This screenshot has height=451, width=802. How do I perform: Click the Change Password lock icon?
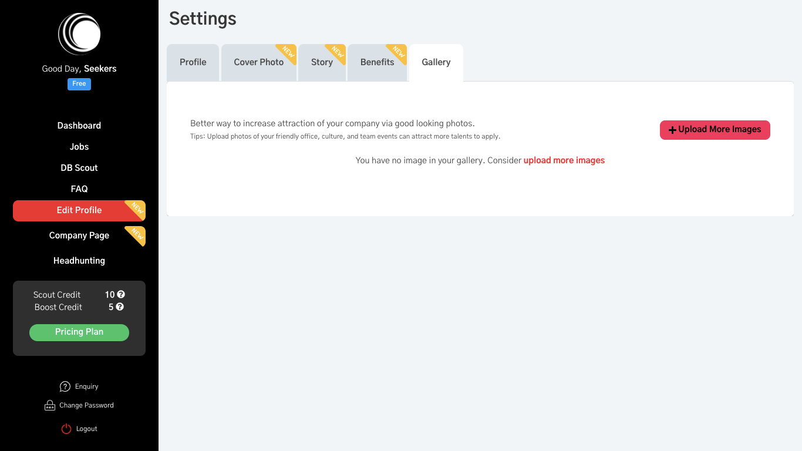50,405
